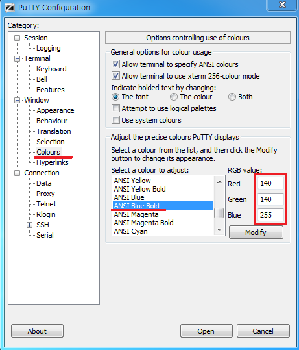Viewport: 299px width, 350px height.
Task: Select the SSH category
Action: [43, 225]
